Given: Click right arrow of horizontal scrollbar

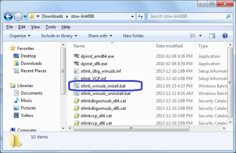Looking at the screenshot, I should coord(224,128).
